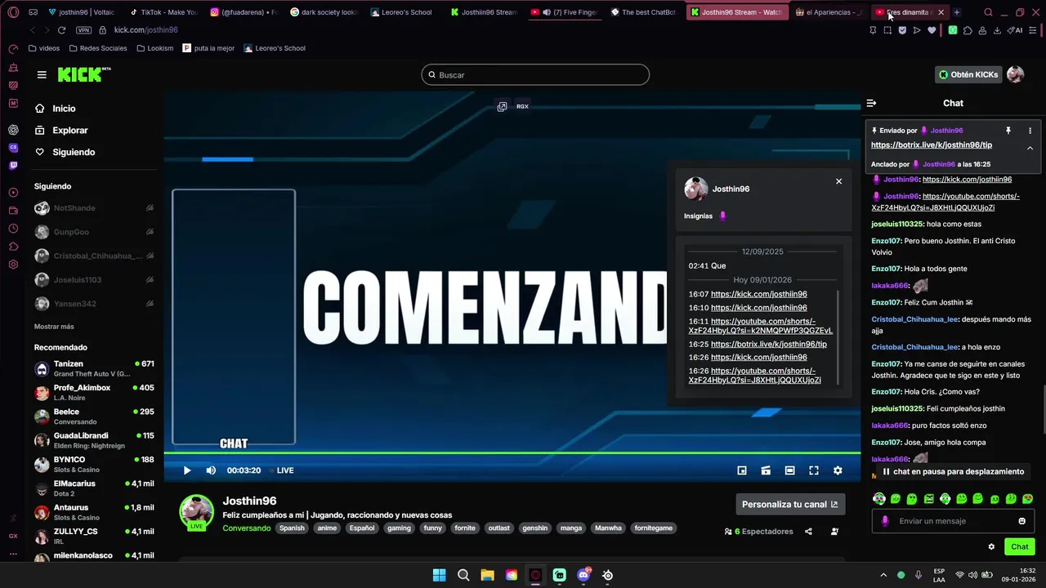View the 6 Espectadores list
This screenshot has height=588, width=1046.
(759, 532)
